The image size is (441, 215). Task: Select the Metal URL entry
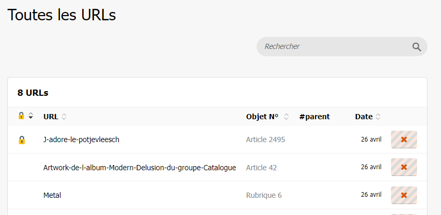tap(52, 195)
